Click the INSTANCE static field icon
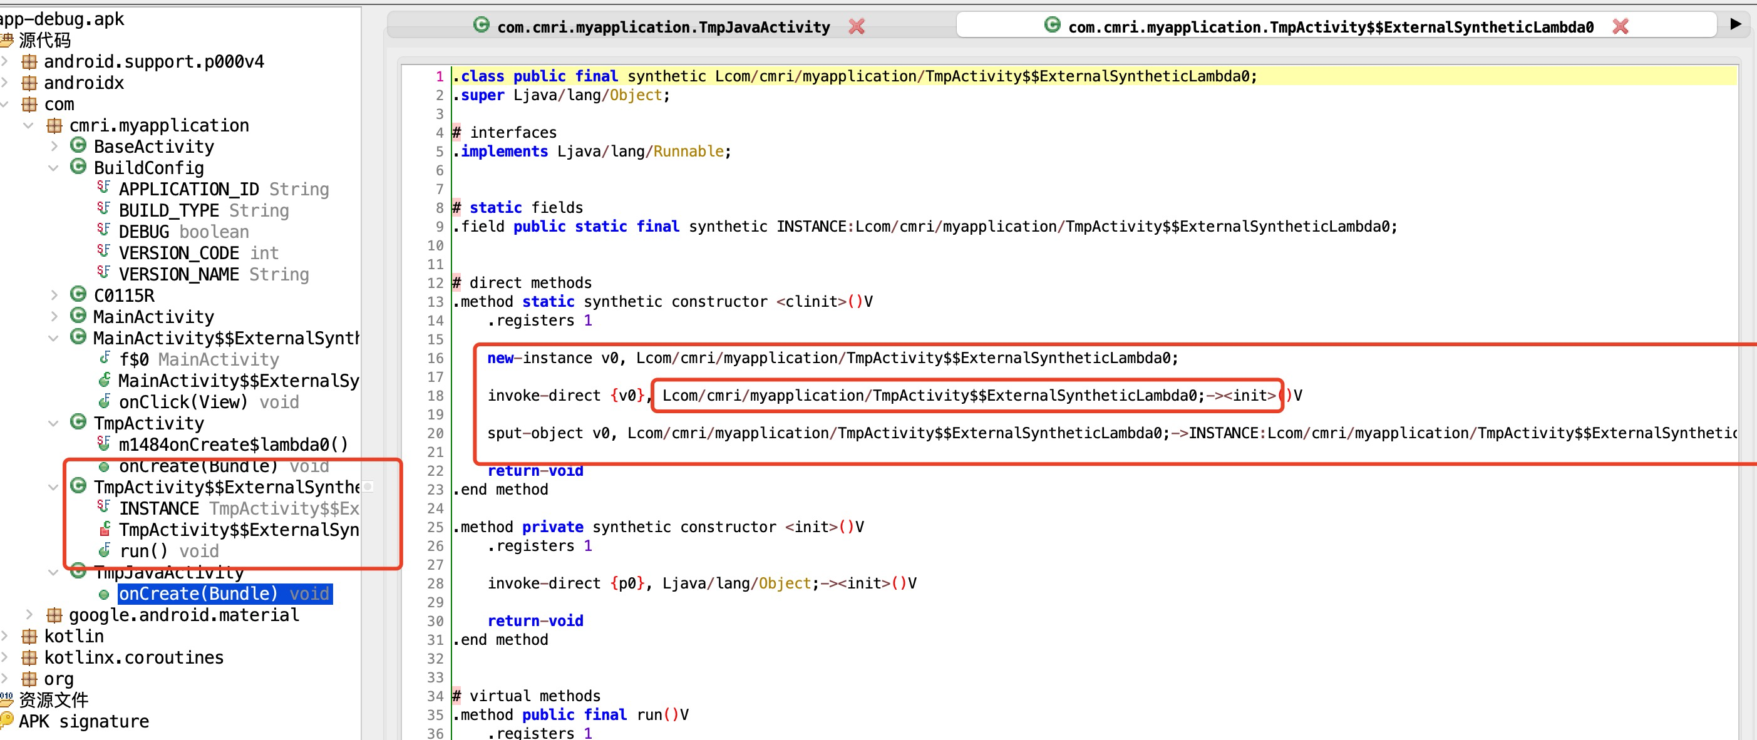1757x740 pixels. (x=104, y=506)
